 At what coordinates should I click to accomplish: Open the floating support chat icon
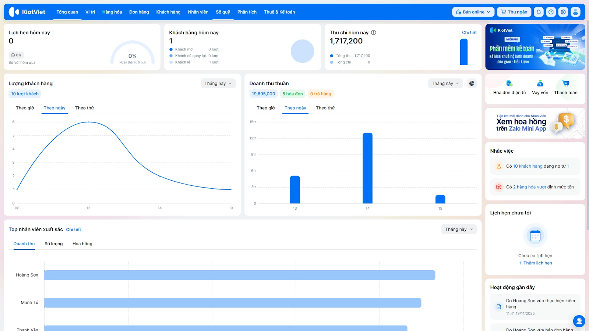click(x=579, y=321)
